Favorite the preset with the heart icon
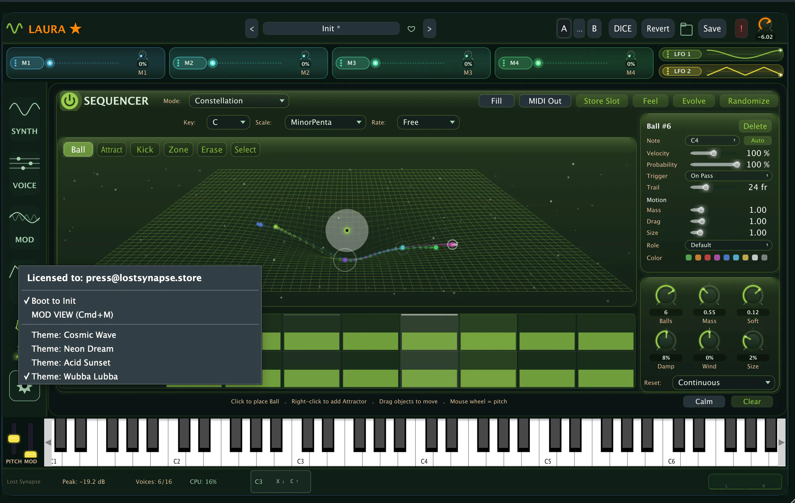795x503 pixels. 411,29
